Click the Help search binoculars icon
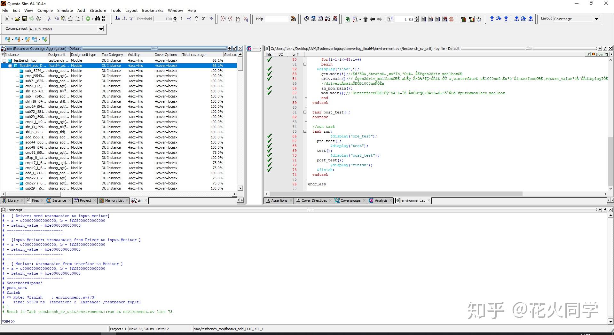 pyautogui.click(x=294, y=19)
